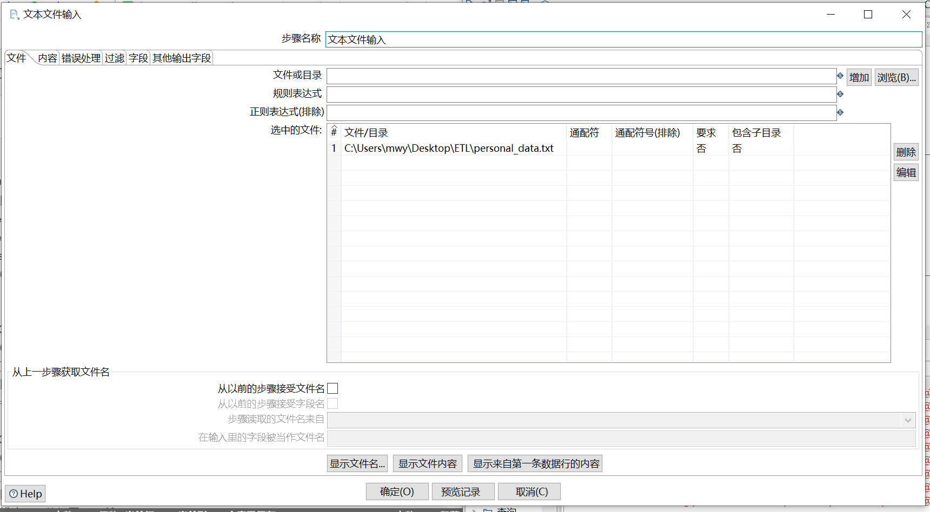The height and width of the screenshot is (512, 930).
Task: Click the 要求 column header
Action: (711, 132)
